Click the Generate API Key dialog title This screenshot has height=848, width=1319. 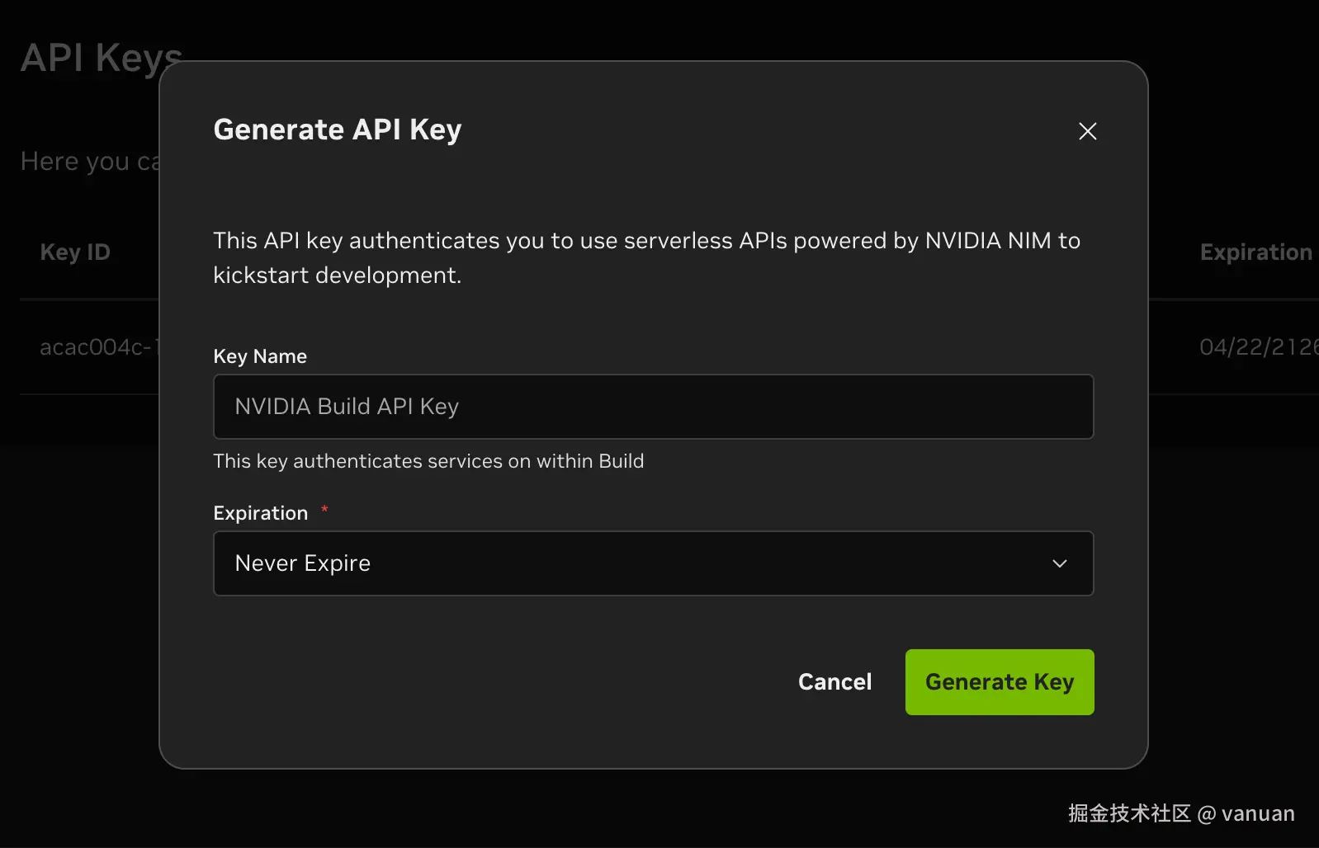(338, 130)
